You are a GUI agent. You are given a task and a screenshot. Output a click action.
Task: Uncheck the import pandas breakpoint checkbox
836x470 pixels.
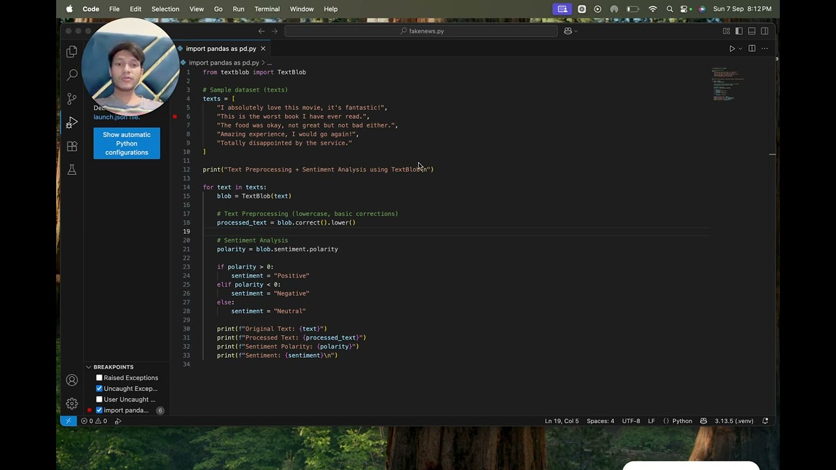coord(99,410)
